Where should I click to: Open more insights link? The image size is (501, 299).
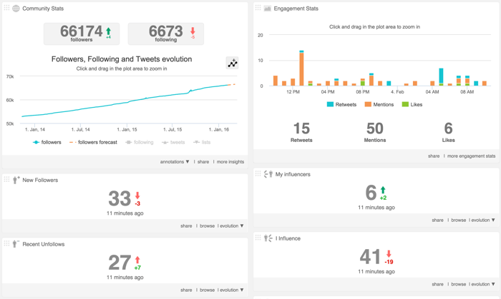click(230, 162)
